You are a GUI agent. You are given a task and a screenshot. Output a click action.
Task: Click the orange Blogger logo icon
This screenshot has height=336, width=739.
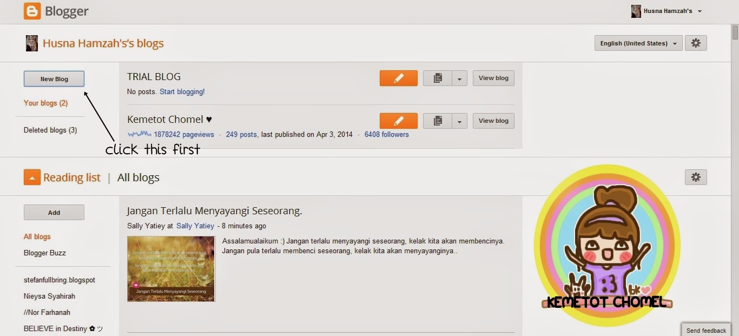[x=32, y=11]
